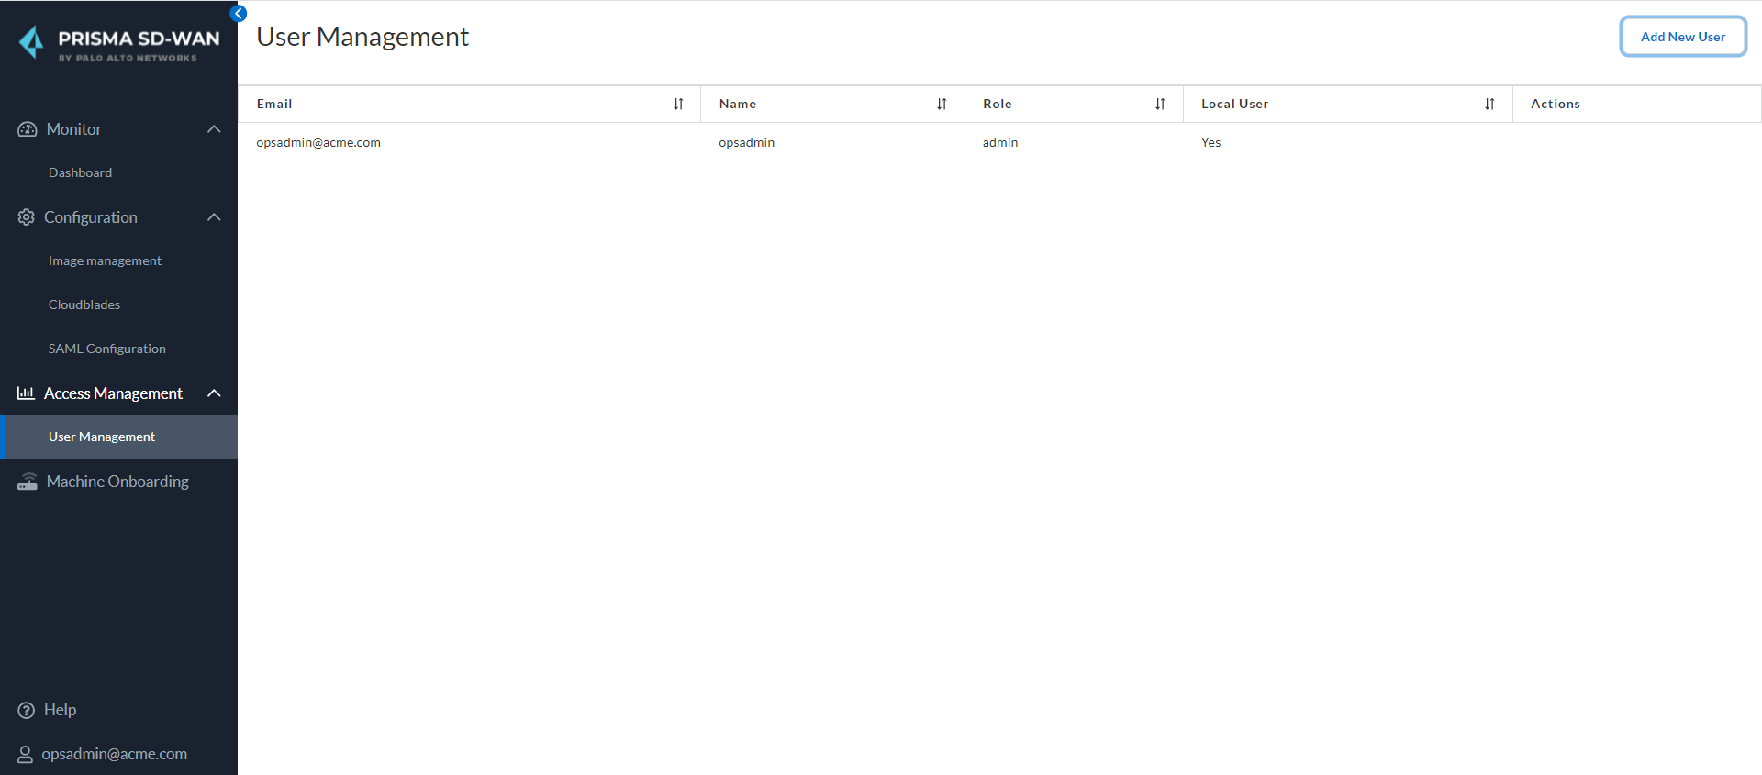
Task: Click the User Management page heading
Action: pos(362,37)
